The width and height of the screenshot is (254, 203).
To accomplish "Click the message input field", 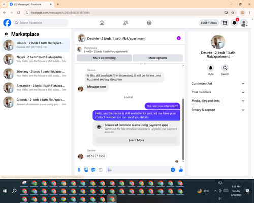I will point(139,170).
